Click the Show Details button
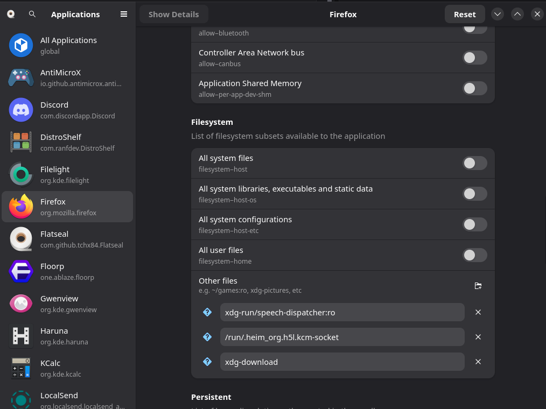Screen dimensions: 546x409 coord(173,15)
